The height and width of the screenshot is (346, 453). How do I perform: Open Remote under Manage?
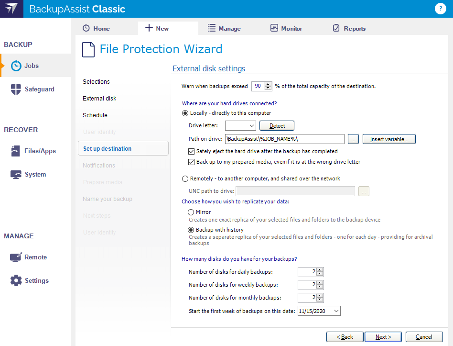[x=35, y=257]
